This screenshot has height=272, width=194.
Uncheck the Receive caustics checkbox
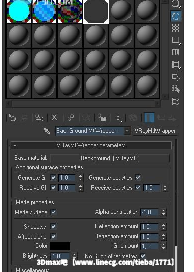(138, 188)
